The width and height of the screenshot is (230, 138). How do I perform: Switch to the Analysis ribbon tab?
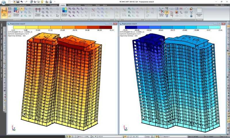pos(63,5)
